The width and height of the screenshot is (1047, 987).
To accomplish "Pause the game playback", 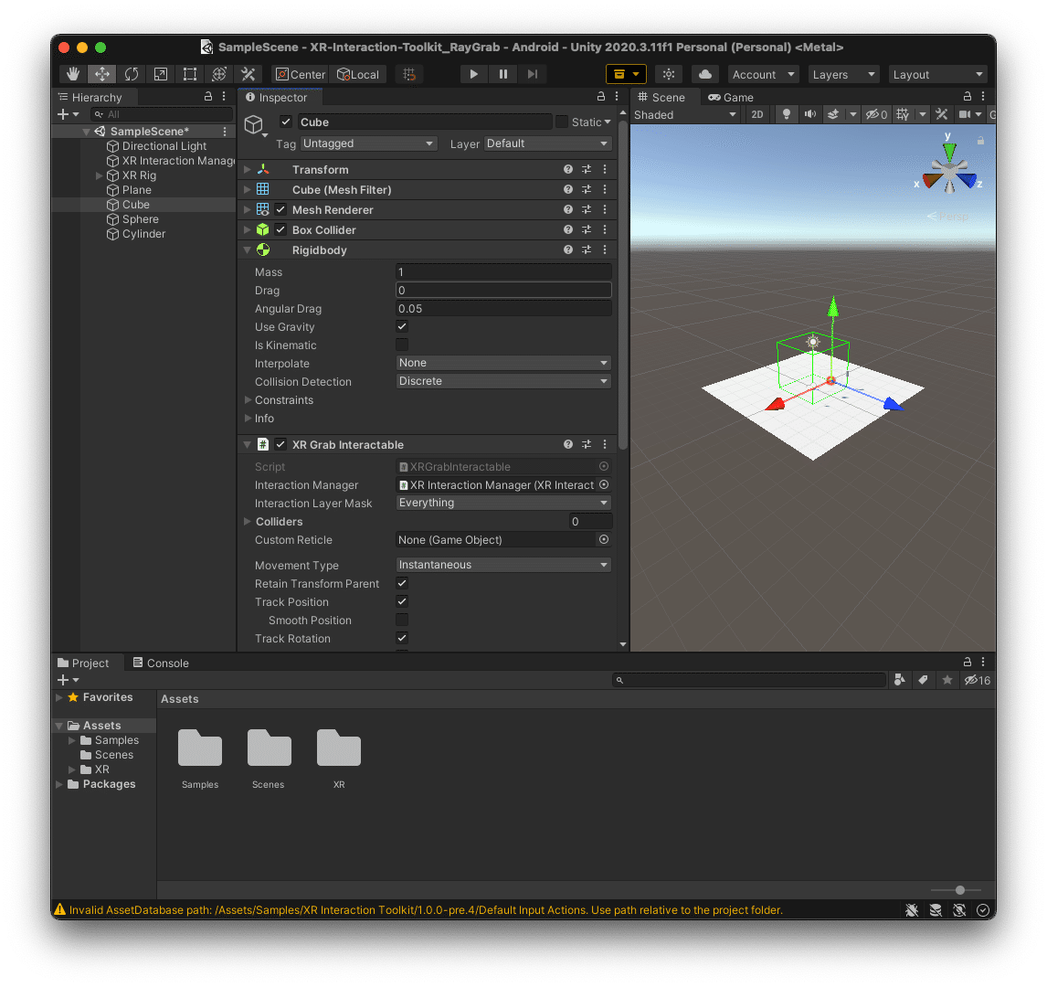I will tap(502, 74).
